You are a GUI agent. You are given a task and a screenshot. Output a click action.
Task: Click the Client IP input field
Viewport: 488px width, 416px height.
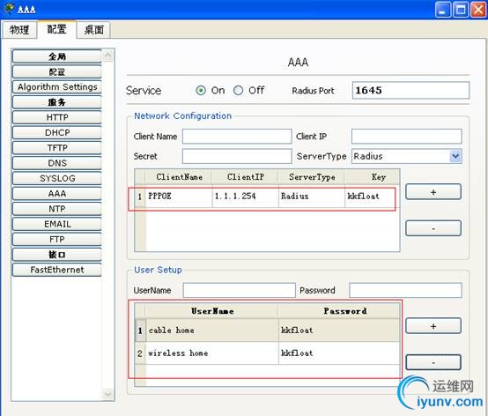(x=406, y=137)
